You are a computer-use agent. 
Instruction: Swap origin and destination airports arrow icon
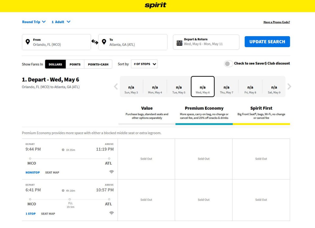[94, 42]
